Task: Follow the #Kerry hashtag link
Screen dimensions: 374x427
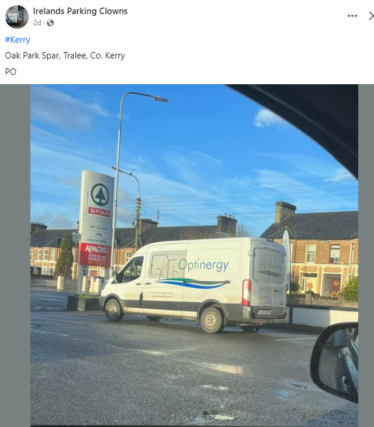Action: [x=18, y=40]
